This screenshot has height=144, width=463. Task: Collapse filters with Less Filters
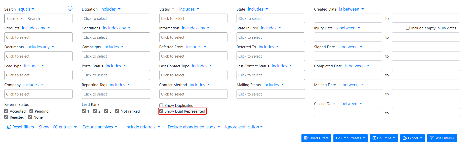coord(442,138)
